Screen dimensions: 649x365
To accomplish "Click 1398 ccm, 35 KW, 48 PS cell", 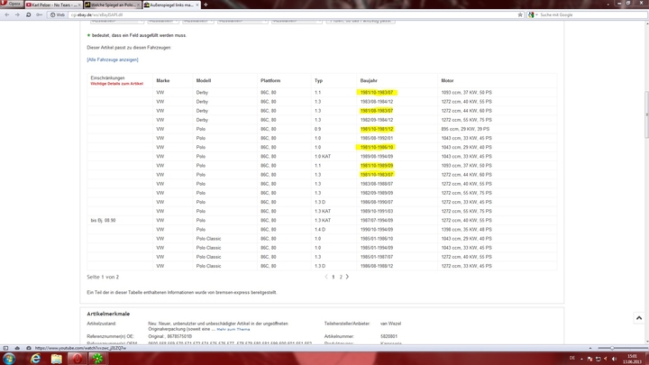I will (x=467, y=229).
